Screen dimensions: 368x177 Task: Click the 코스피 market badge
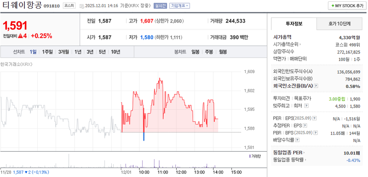click(x=69, y=6)
